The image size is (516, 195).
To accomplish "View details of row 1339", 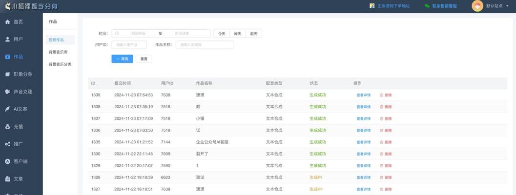I will point(363,95).
